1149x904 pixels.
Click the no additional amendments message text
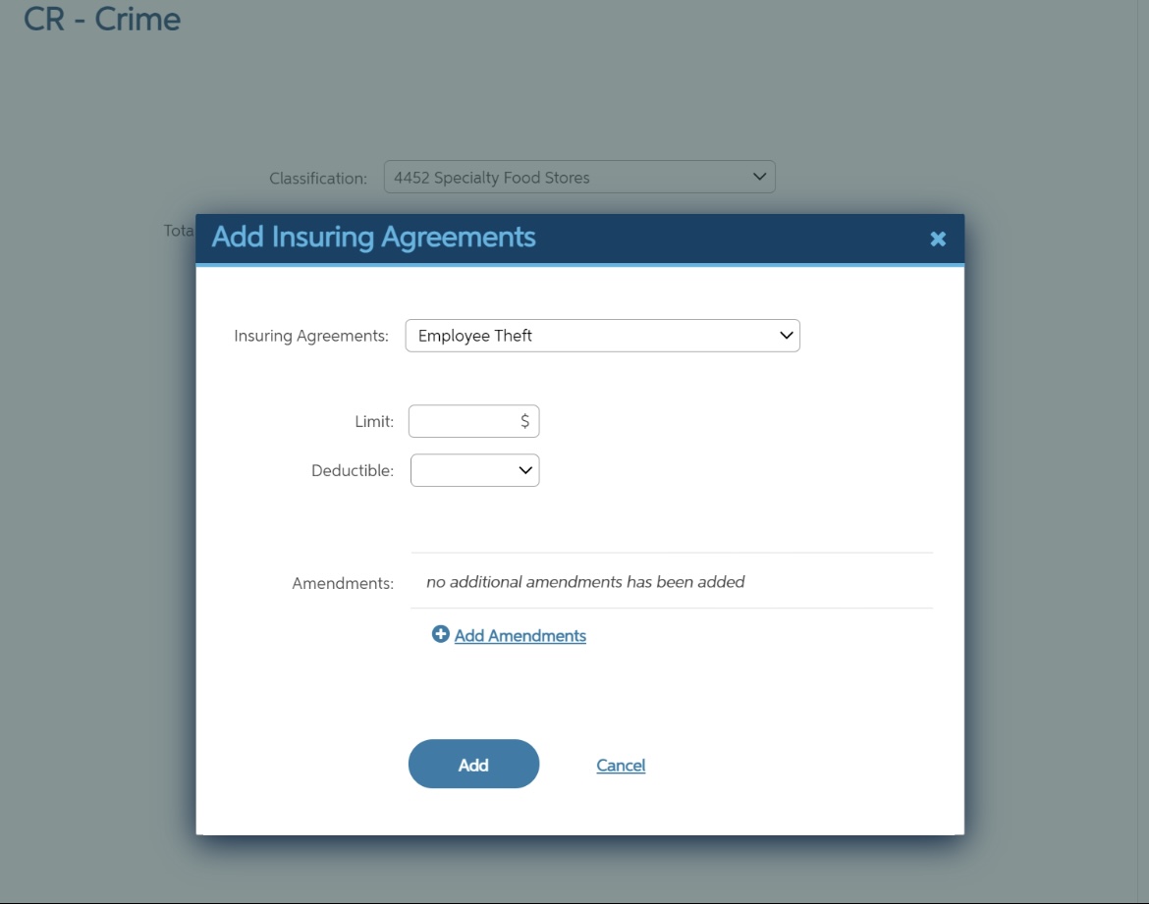(585, 582)
